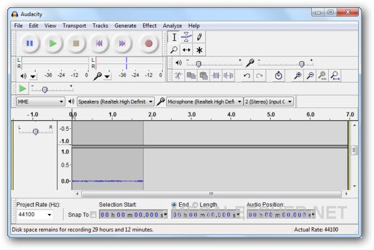
Task: Click the Zoom Out icon
Action: click(x=310, y=76)
